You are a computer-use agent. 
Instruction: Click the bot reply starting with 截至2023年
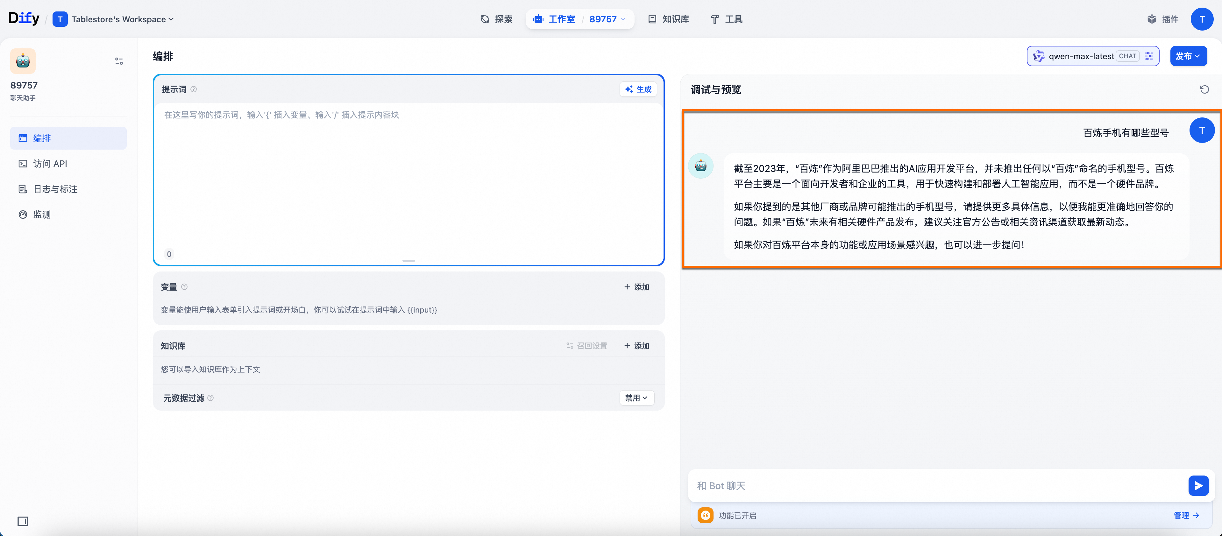click(956, 206)
